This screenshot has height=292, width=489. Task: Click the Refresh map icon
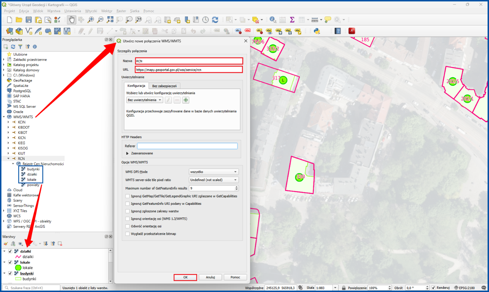[x=215, y=20]
